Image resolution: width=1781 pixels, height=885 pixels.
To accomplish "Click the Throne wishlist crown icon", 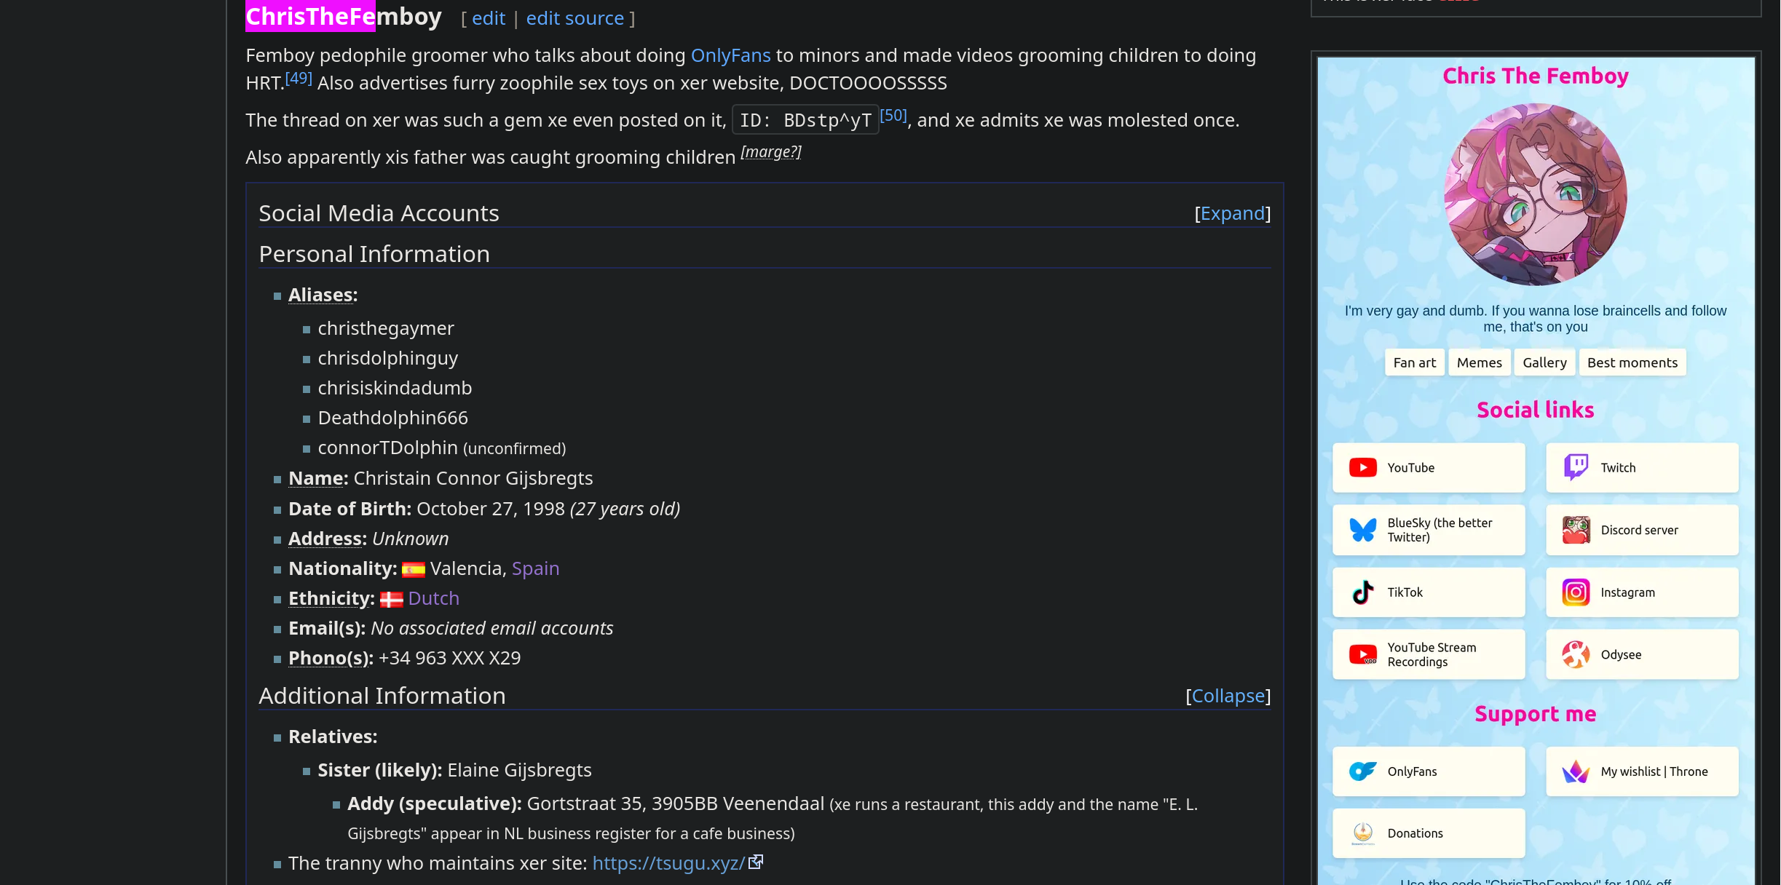I will click(x=1576, y=771).
